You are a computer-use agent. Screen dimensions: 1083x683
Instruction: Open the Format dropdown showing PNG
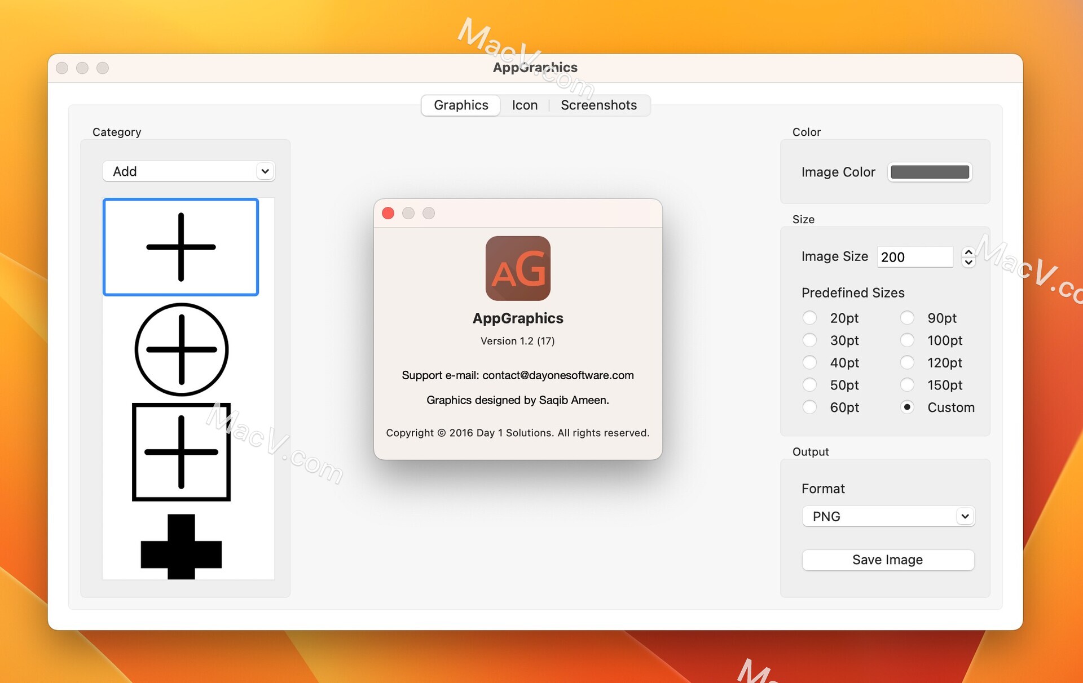coord(888,516)
